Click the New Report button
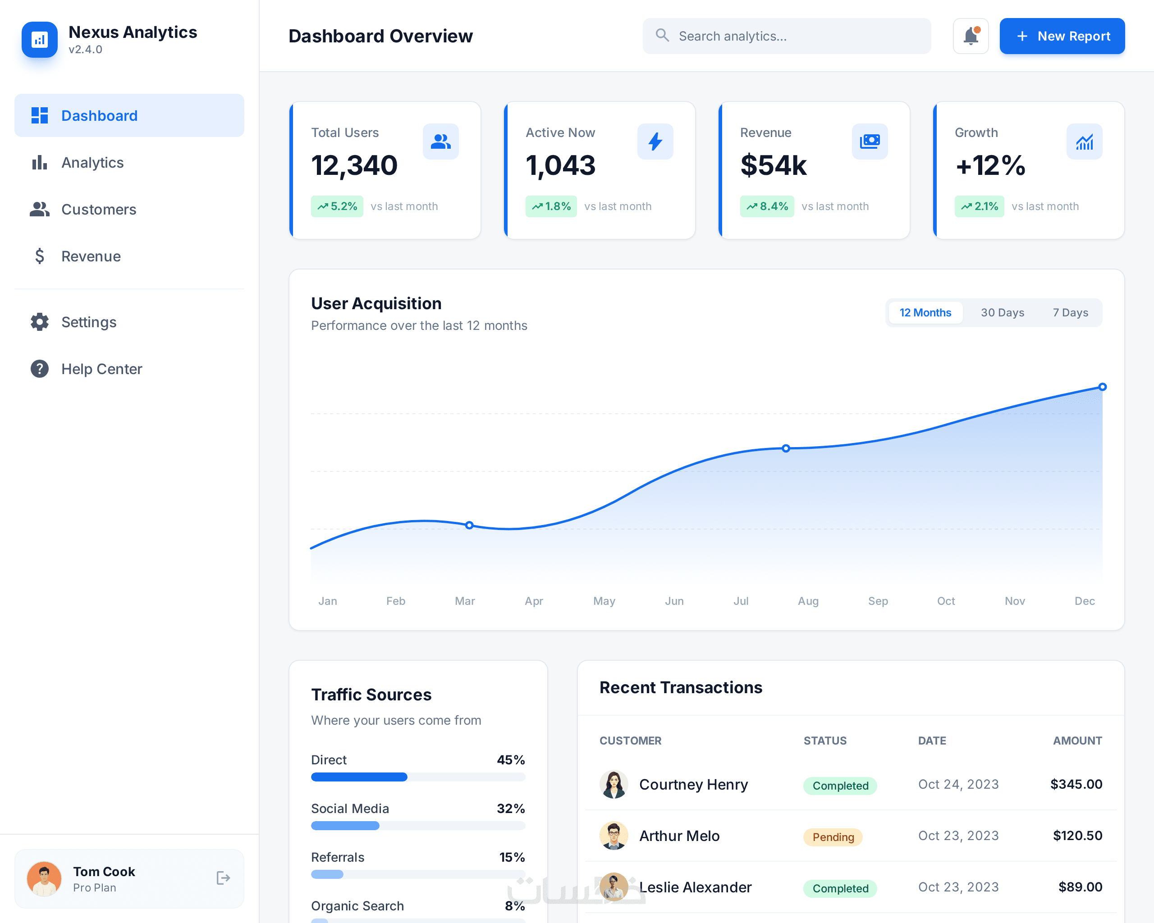Image resolution: width=1154 pixels, height=923 pixels. 1062,36
